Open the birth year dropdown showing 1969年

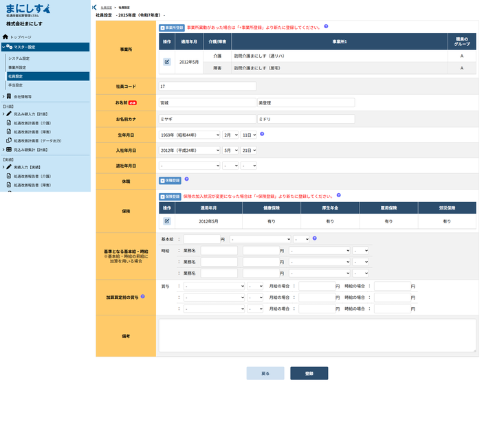point(190,135)
